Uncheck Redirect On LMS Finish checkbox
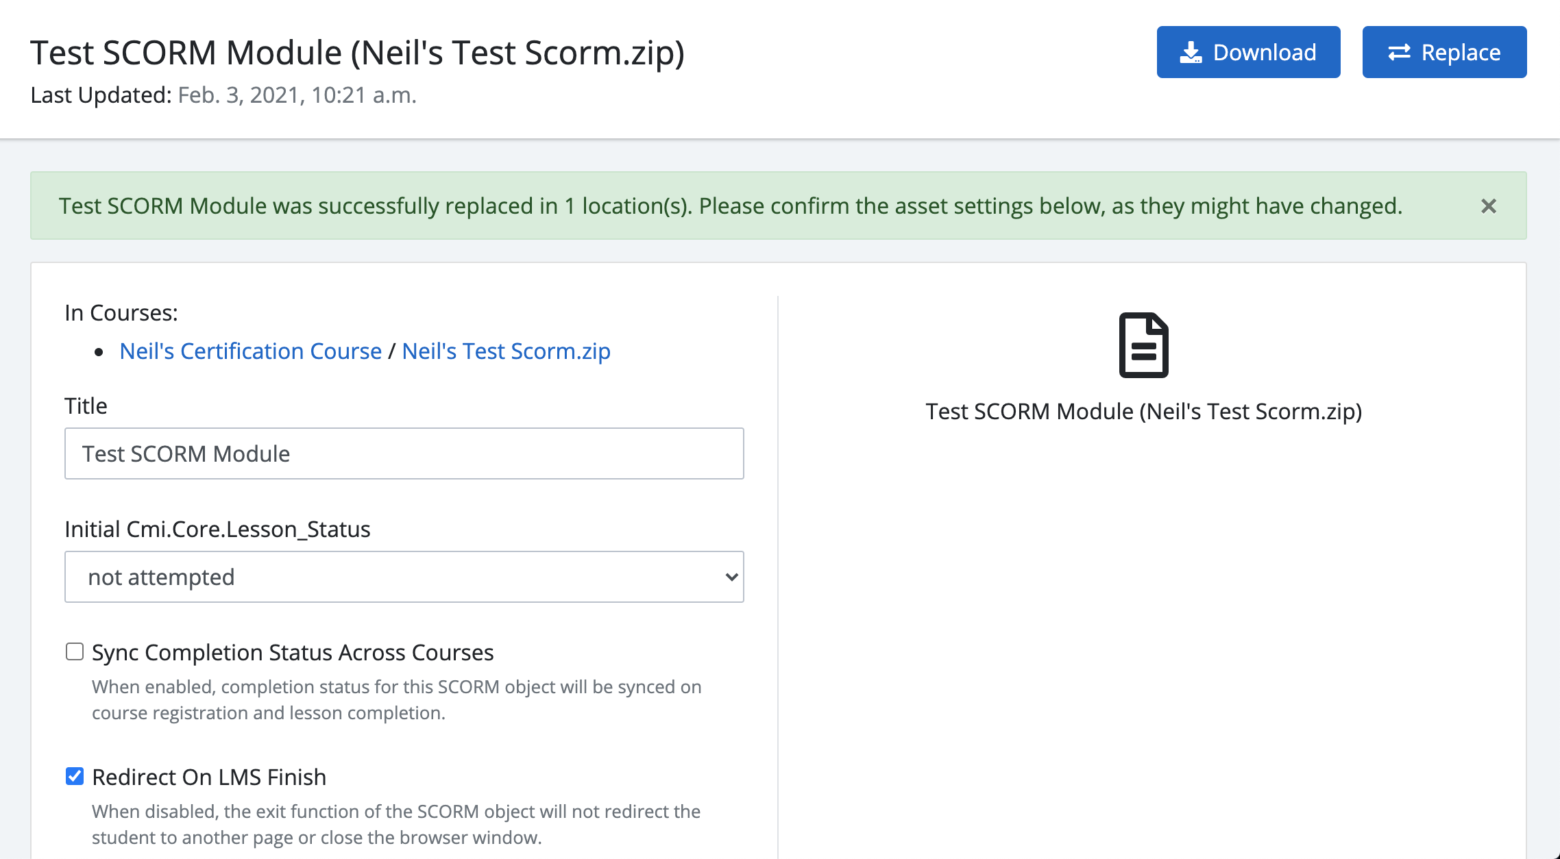Image resolution: width=1560 pixels, height=859 pixels. point(75,776)
